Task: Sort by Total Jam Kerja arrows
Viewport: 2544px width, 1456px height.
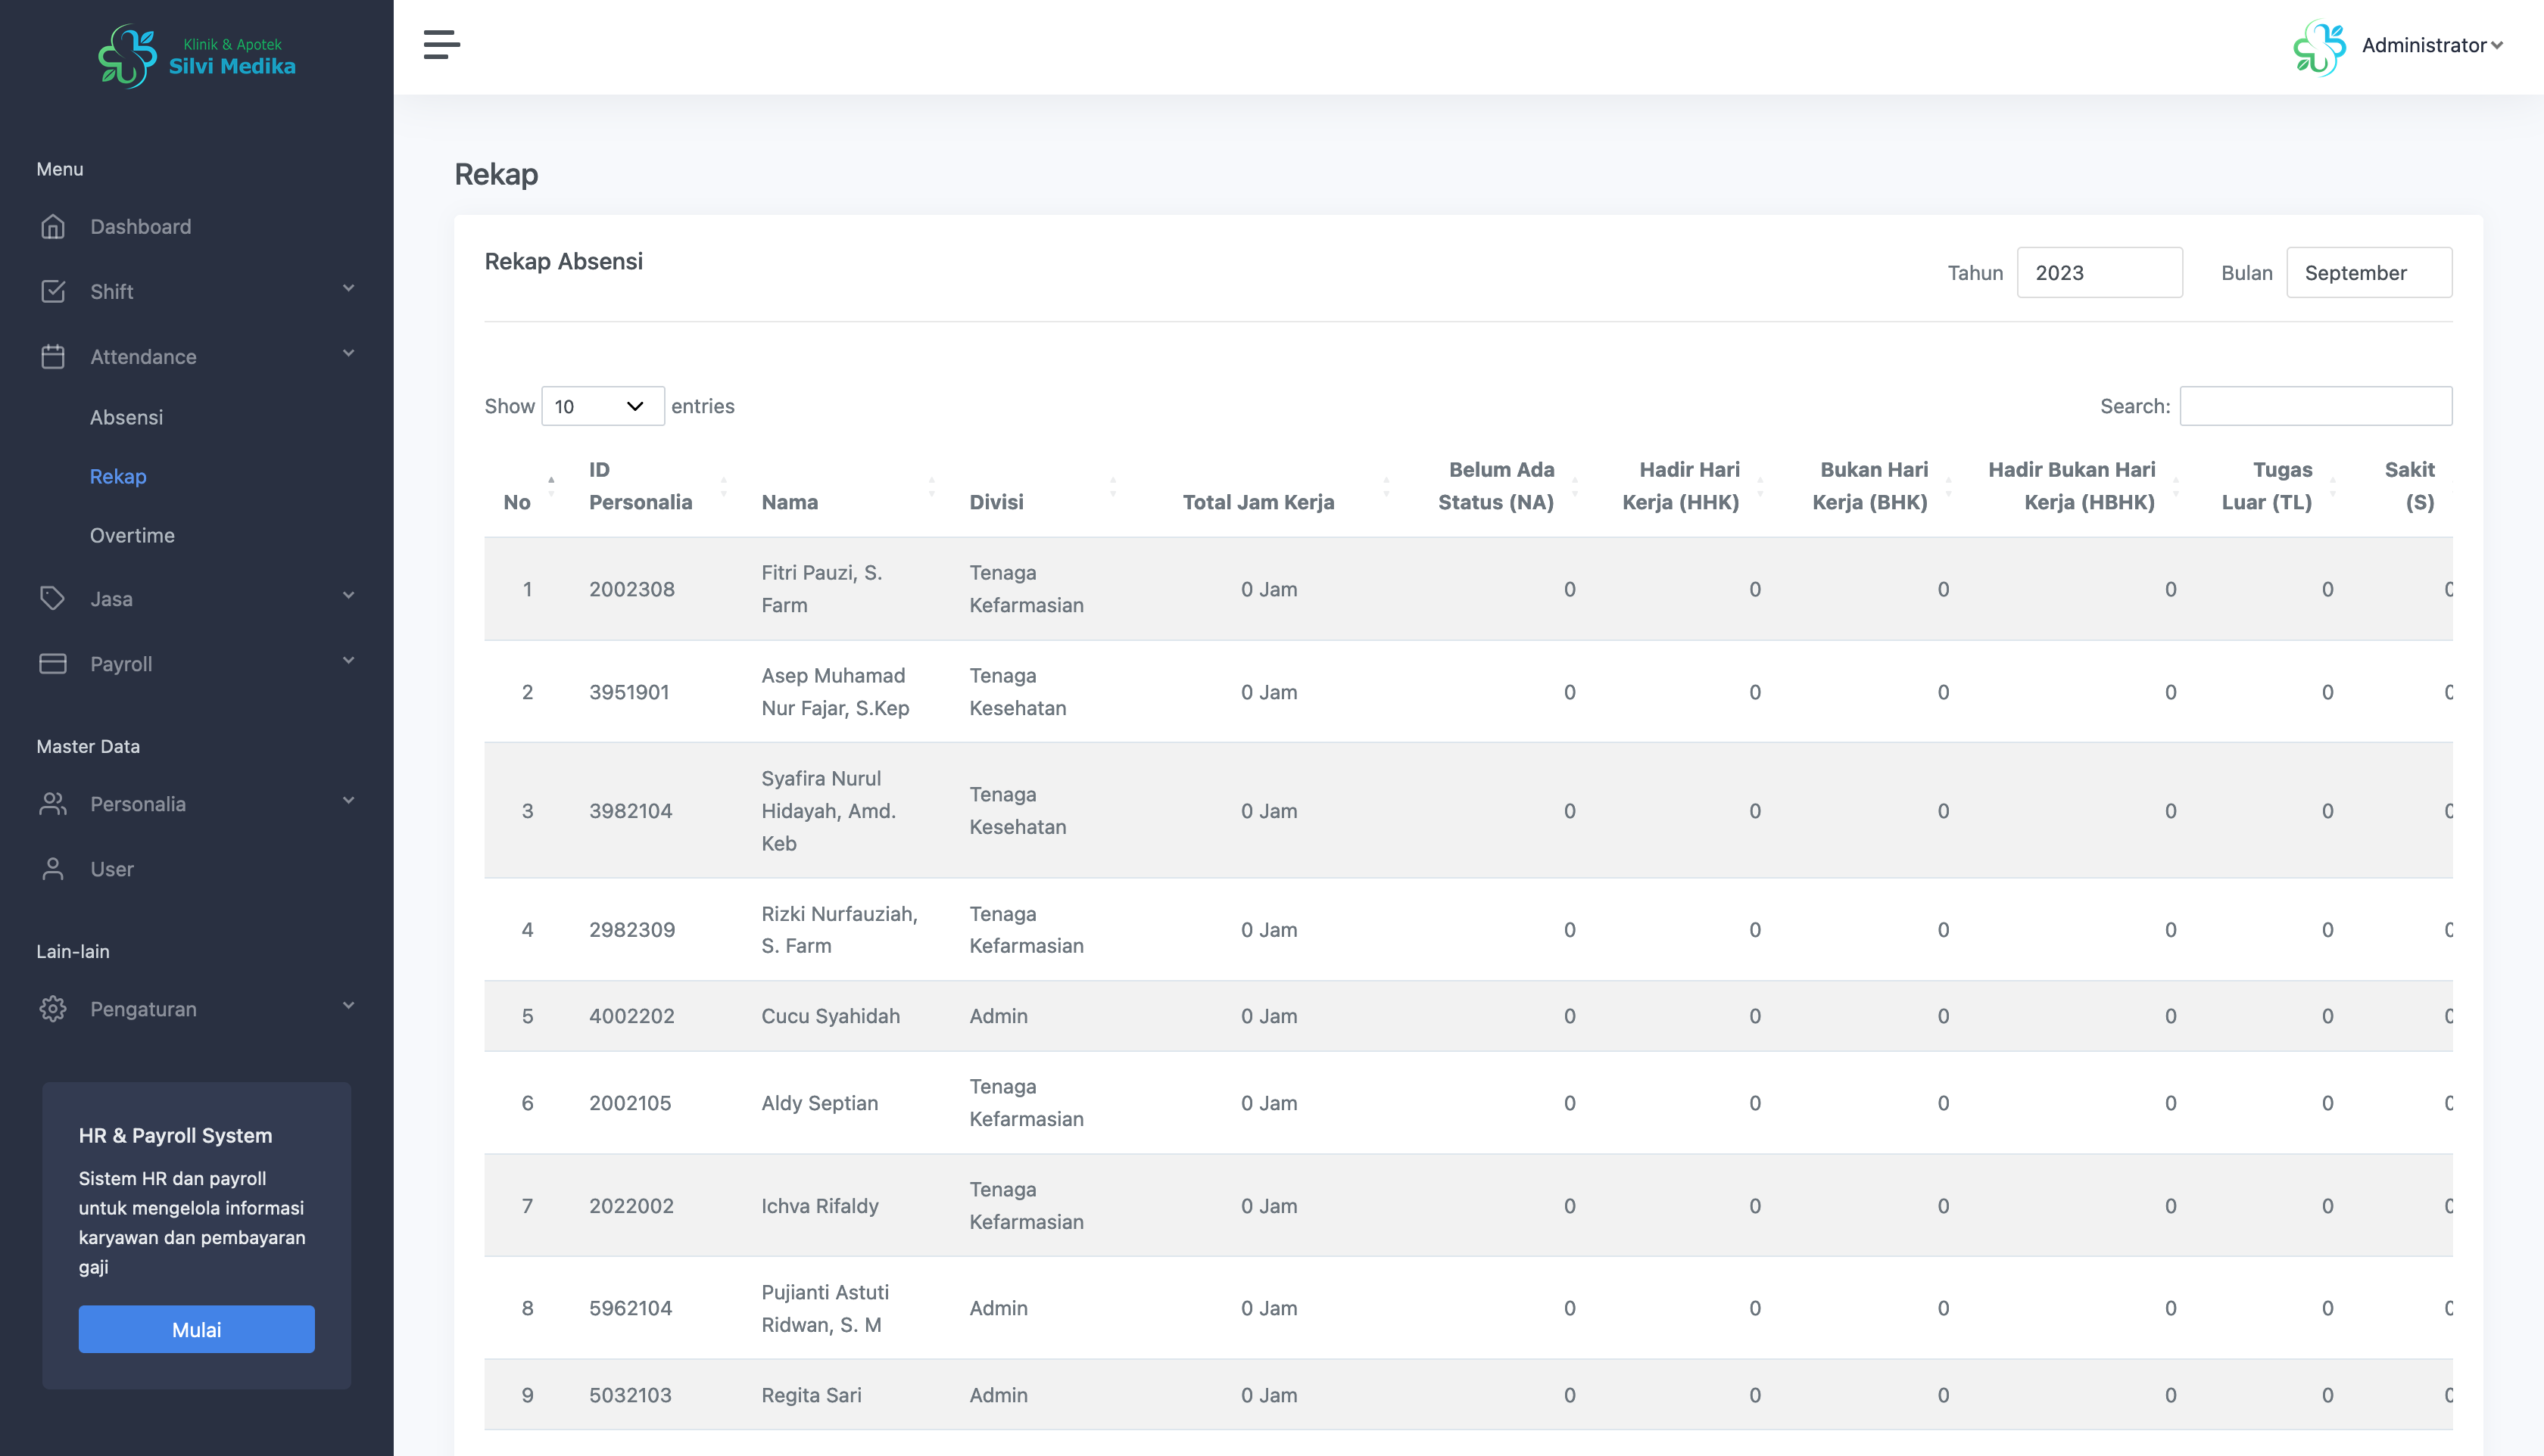Action: point(1386,486)
